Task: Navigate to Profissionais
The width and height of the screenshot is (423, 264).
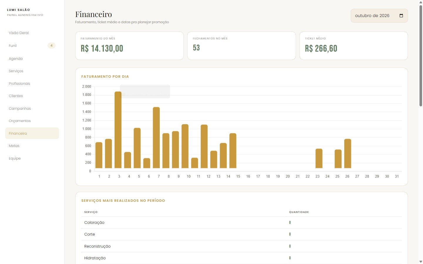Action: pos(32,84)
